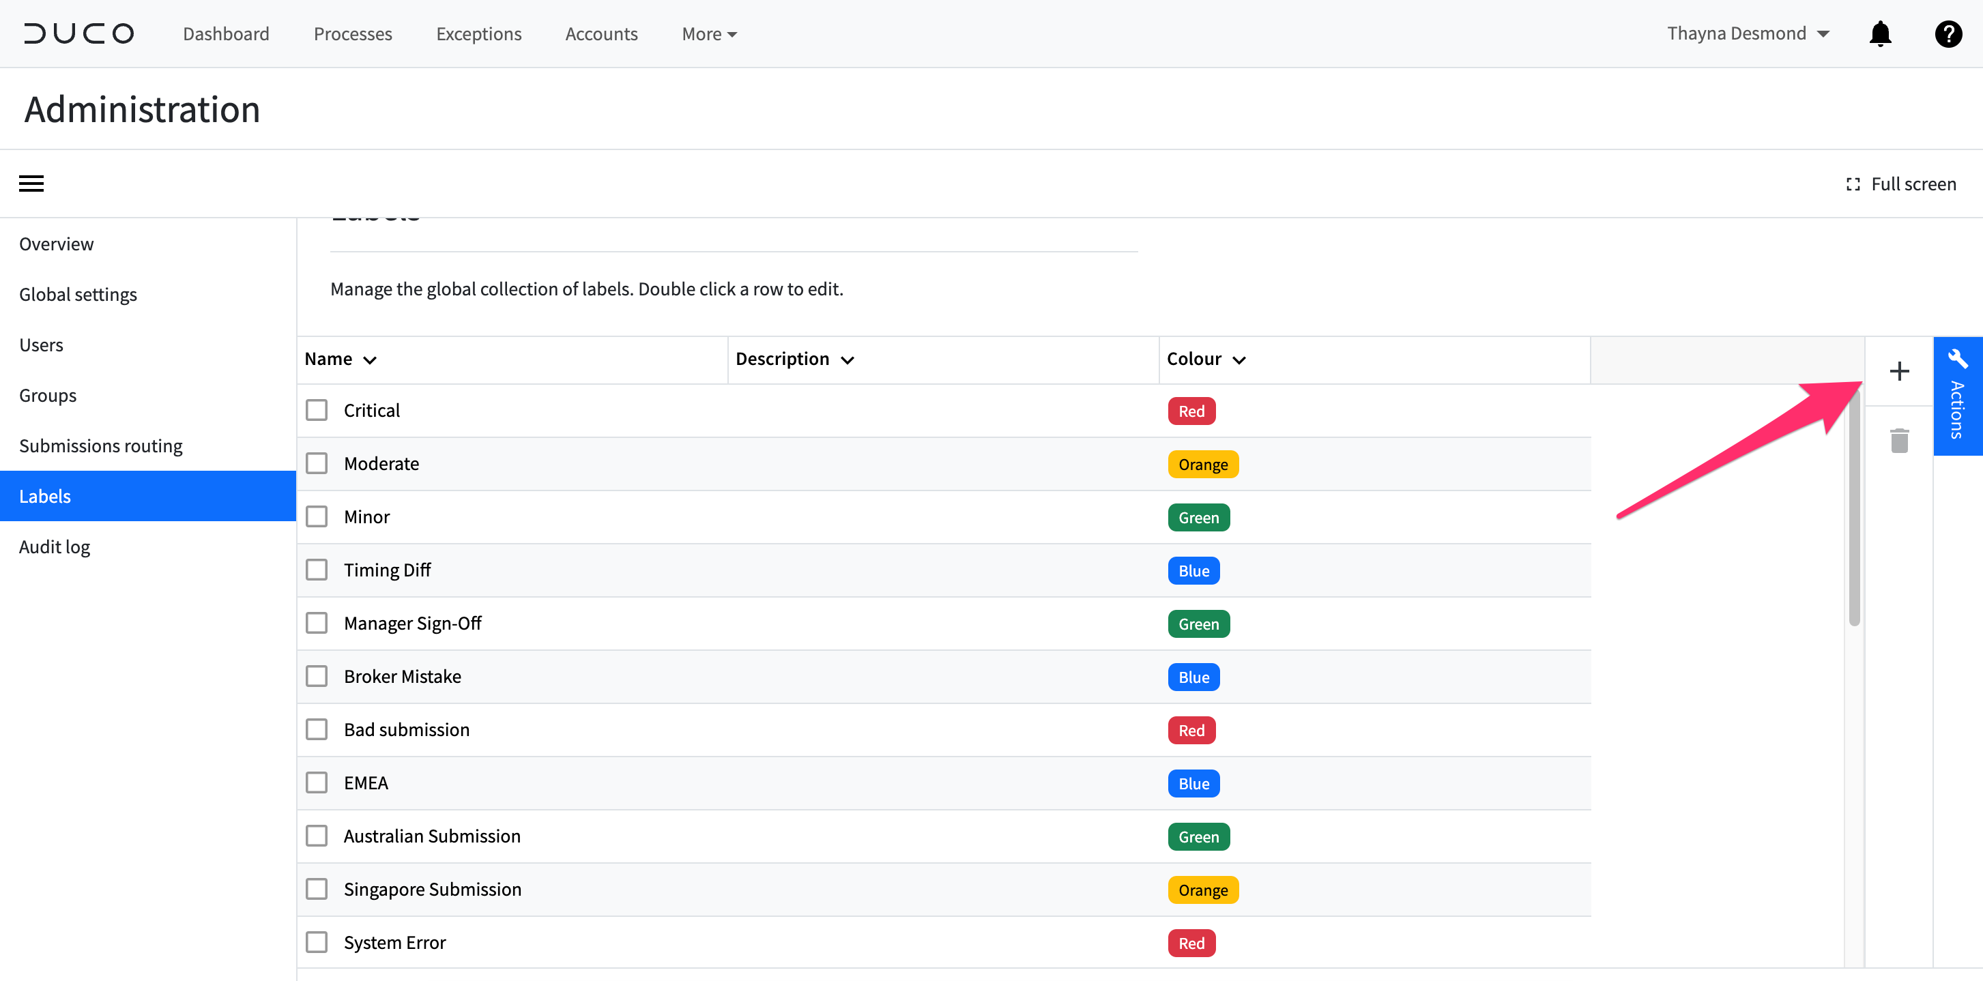Viewport: 1983px width, 981px height.
Task: Tick the Timing Diff checkbox
Action: (x=317, y=570)
